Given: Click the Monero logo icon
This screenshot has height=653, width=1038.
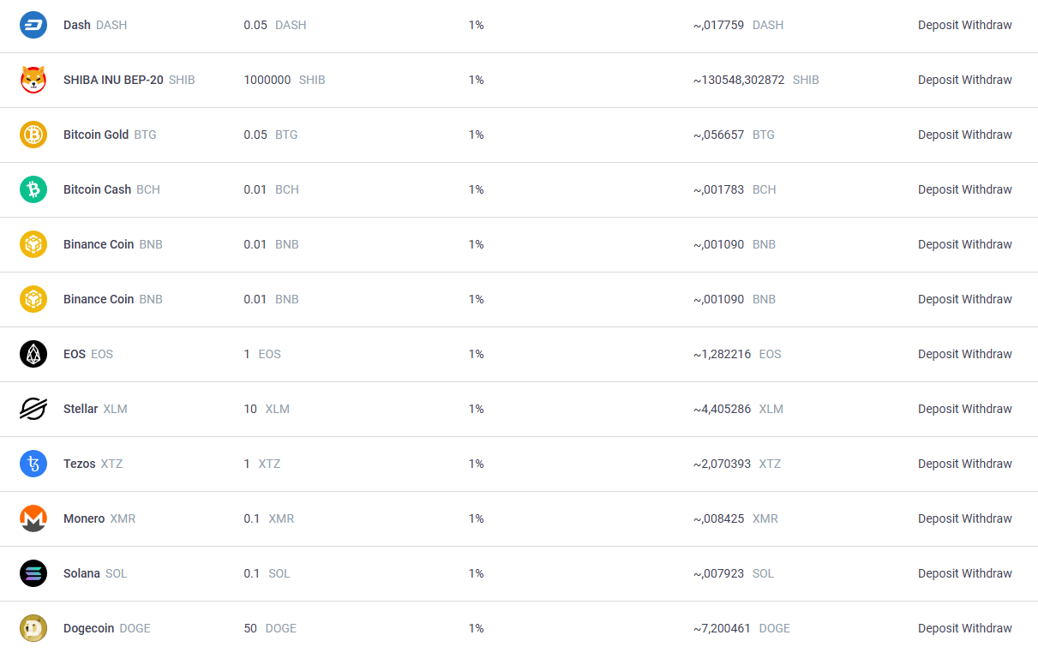Looking at the screenshot, I should (x=33, y=518).
